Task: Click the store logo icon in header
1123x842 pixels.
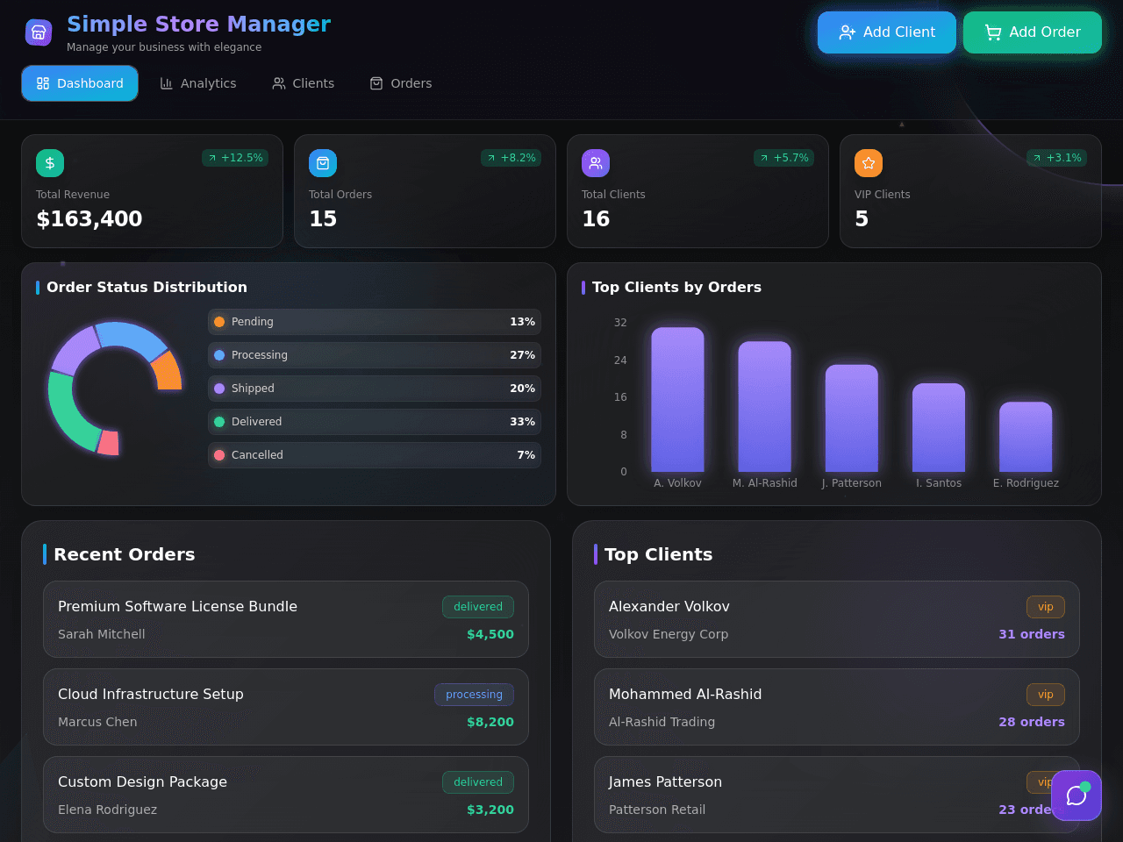Action: [39, 32]
